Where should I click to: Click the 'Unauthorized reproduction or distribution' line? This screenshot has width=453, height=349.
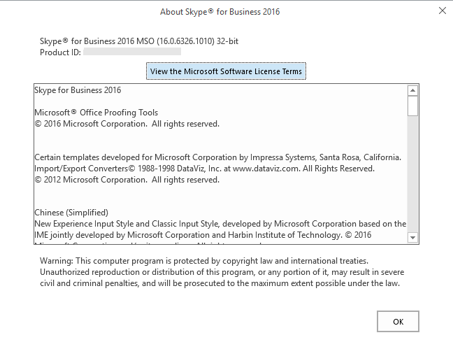[x=222, y=272]
